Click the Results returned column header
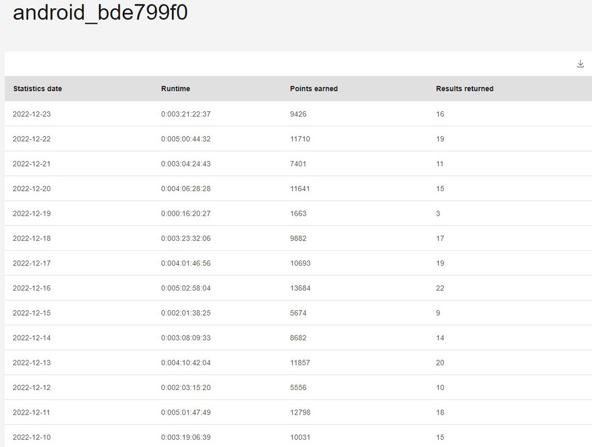 click(465, 88)
